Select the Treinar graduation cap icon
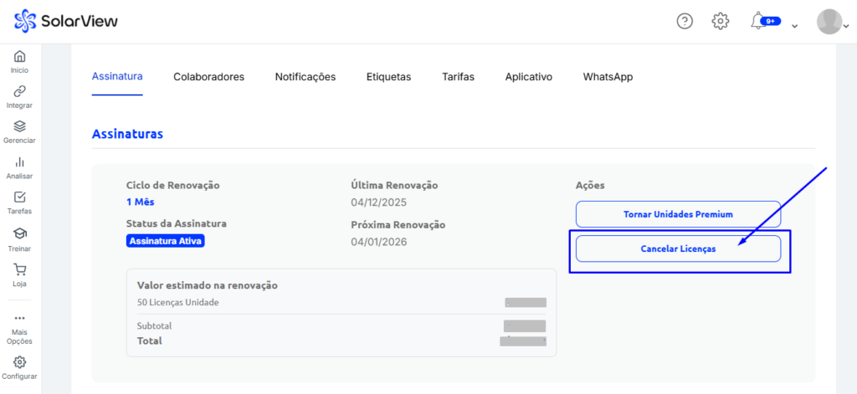 click(x=20, y=234)
